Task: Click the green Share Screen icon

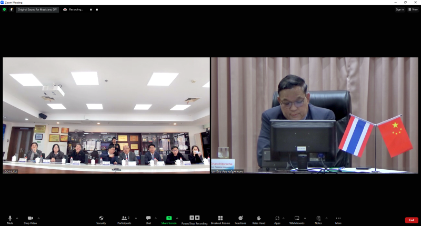Action: [169, 218]
